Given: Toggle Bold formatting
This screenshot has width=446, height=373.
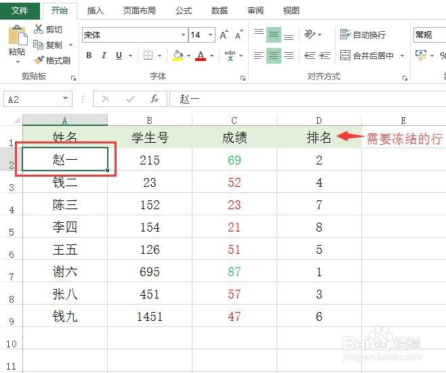Looking at the screenshot, I should click(x=89, y=56).
